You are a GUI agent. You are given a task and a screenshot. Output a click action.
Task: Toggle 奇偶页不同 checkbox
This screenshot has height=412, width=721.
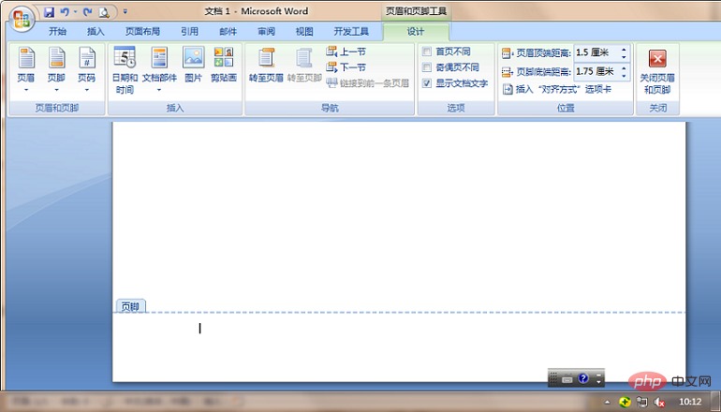(427, 67)
